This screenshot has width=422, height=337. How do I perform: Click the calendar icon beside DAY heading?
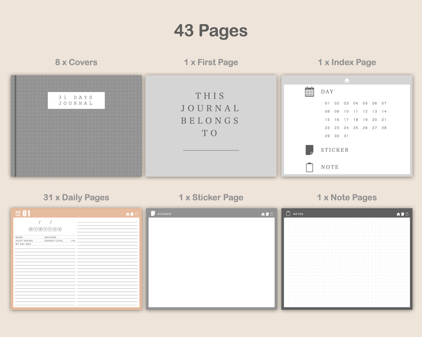[309, 92]
